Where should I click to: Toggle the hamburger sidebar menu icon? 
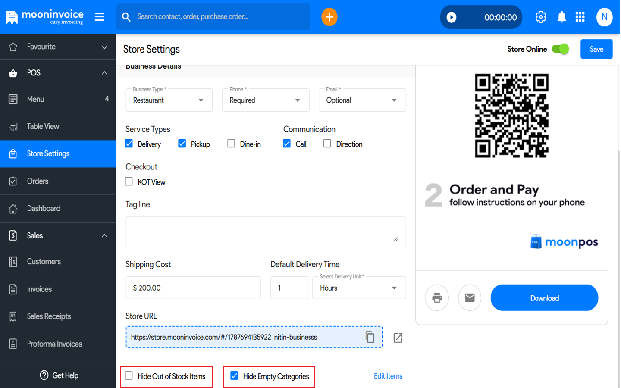(x=100, y=17)
